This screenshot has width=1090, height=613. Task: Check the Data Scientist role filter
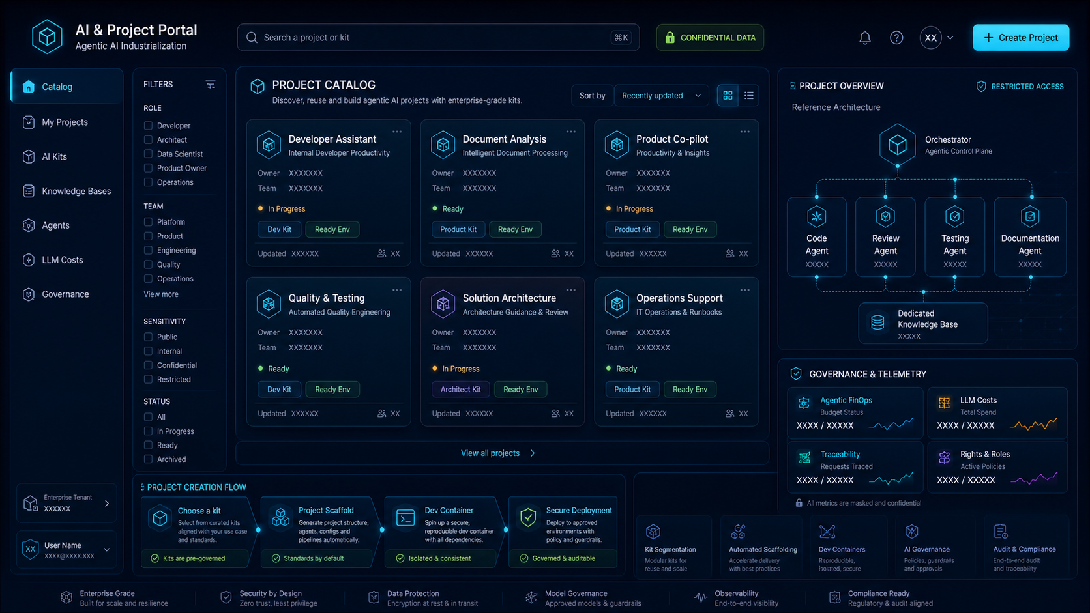(148, 154)
